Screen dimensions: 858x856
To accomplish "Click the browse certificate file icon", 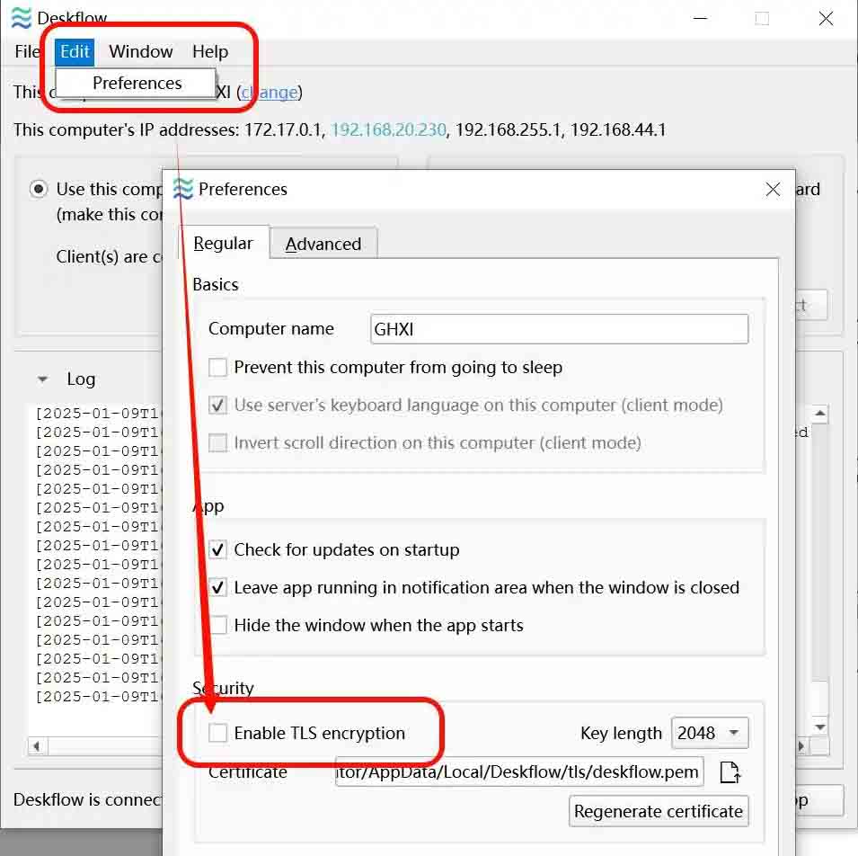I will click(x=730, y=772).
